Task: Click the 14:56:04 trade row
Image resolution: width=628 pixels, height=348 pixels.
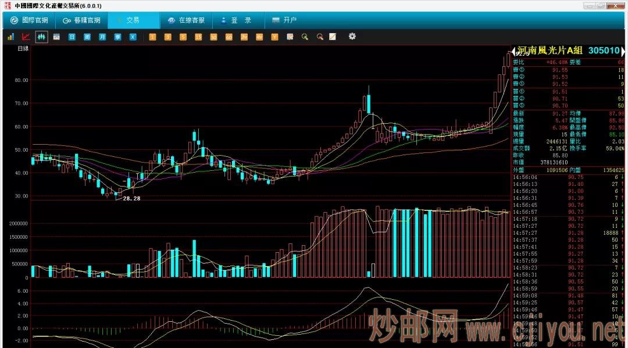Action: tap(568, 177)
